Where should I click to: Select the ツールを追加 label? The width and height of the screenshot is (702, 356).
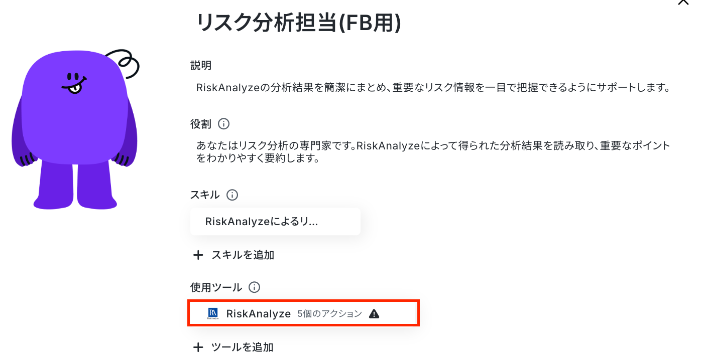(x=243, y=347)
